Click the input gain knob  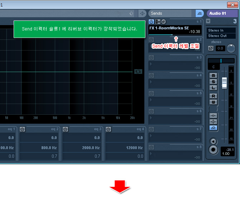coord(231,48)
